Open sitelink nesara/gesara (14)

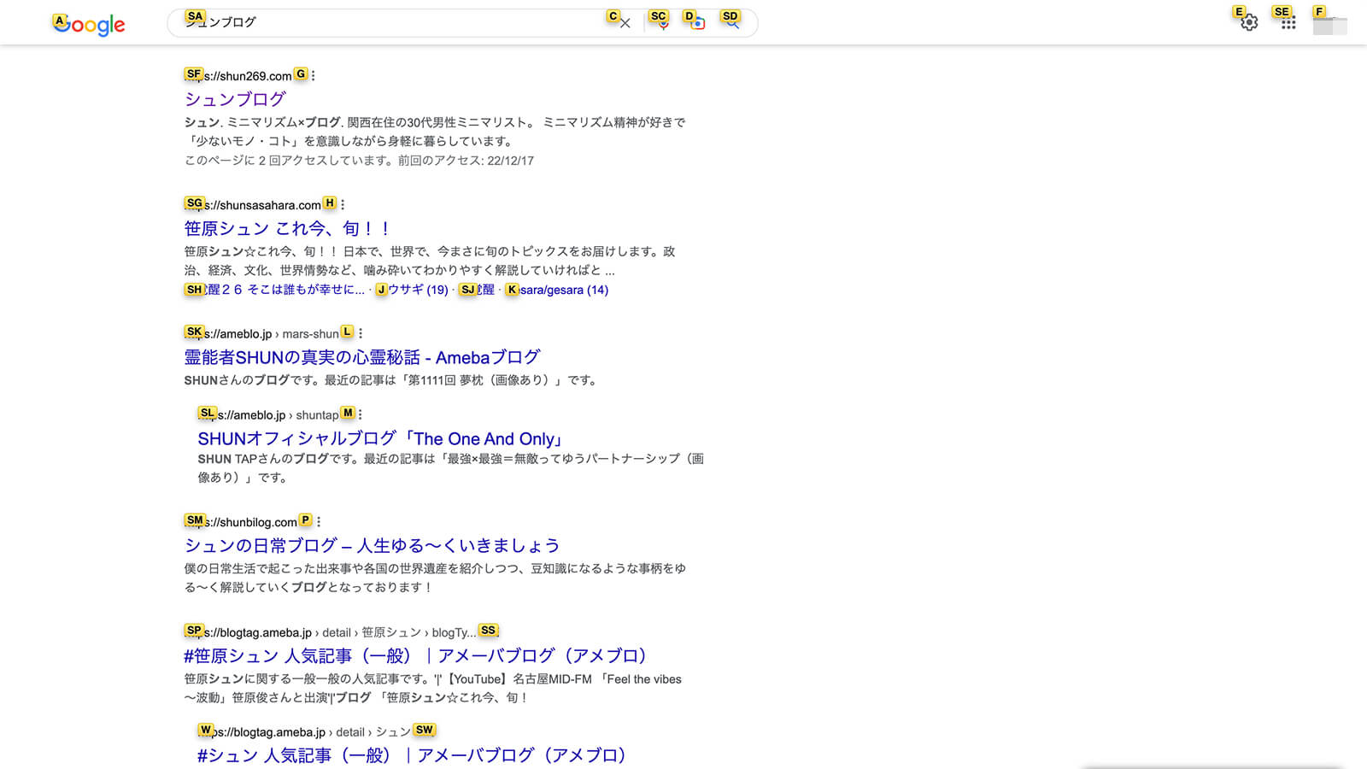point(557,290)
